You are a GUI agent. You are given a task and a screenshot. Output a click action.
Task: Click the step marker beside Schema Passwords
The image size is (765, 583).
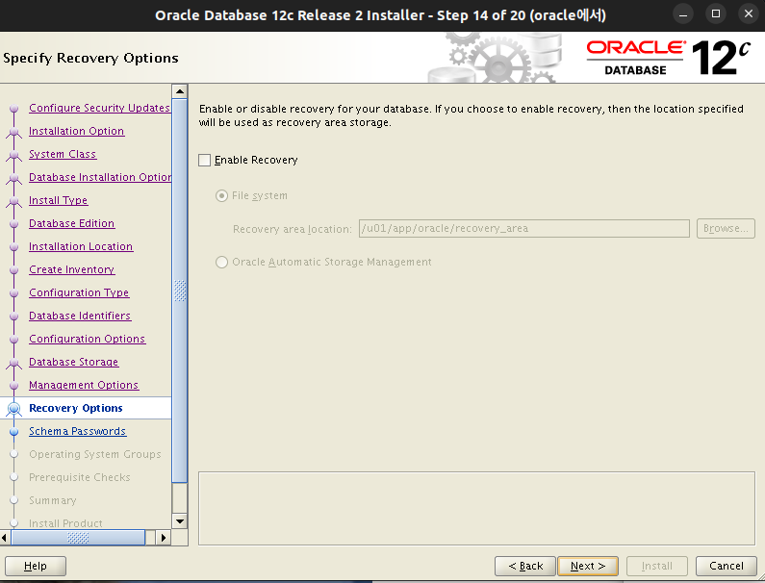pyautogui.click(x=14, y=431)
